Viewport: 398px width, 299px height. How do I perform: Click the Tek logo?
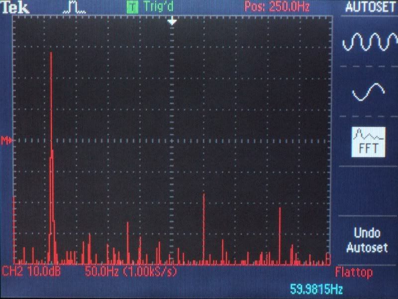pos(15,7)
